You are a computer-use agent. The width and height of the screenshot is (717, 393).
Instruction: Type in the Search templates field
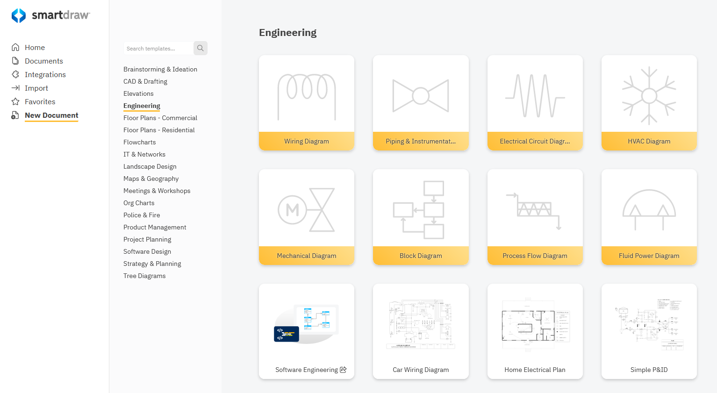(x=158, y=49)
